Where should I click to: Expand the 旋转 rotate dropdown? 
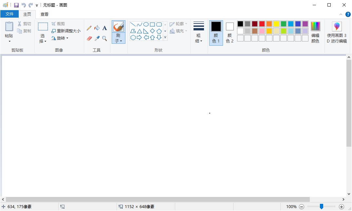point(60,38)
